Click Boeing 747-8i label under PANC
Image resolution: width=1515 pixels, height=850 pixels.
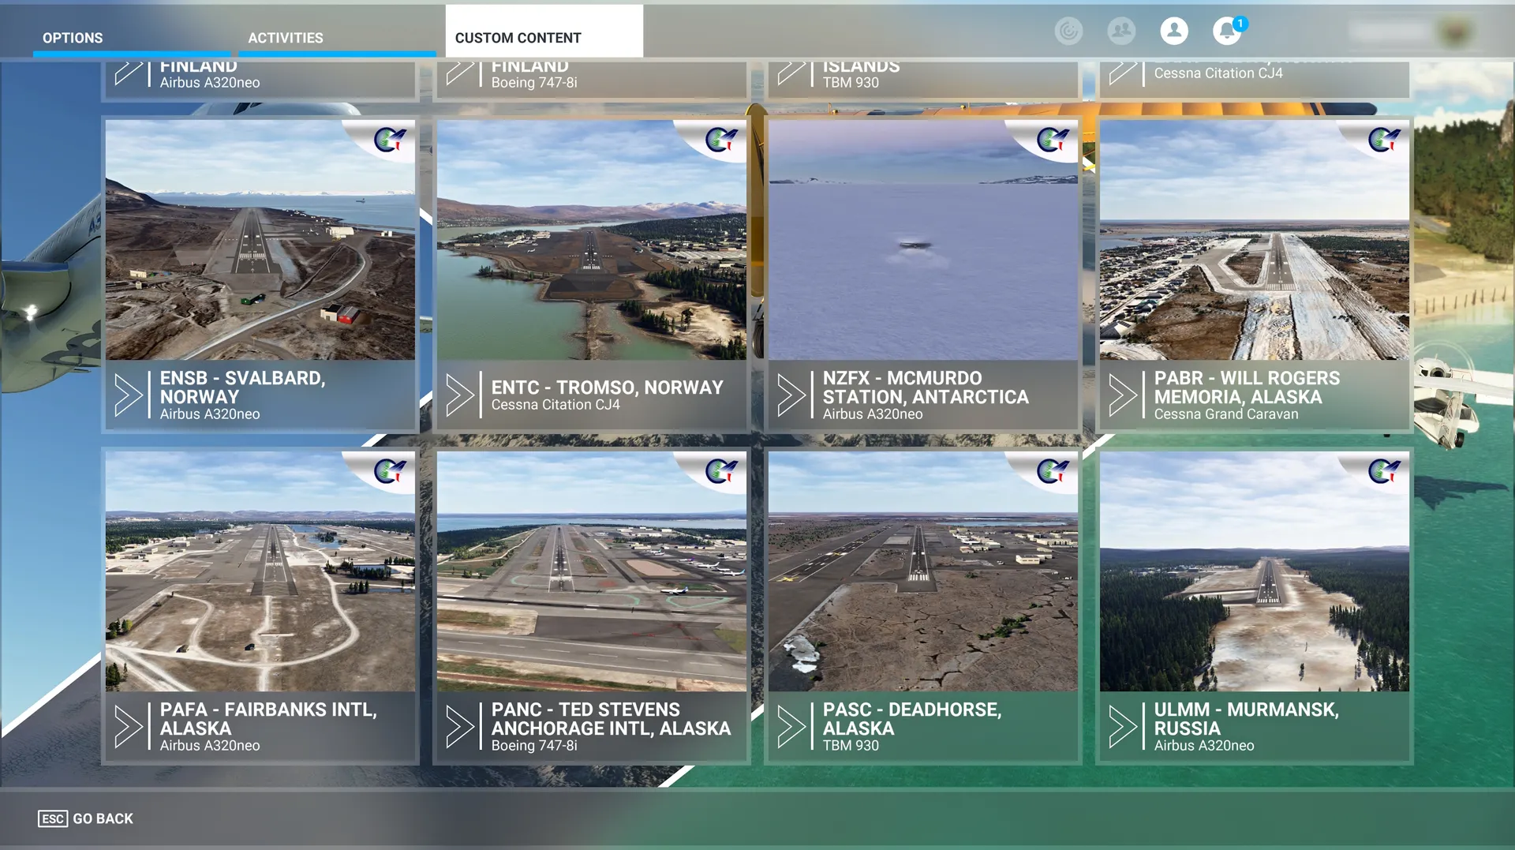534,746
